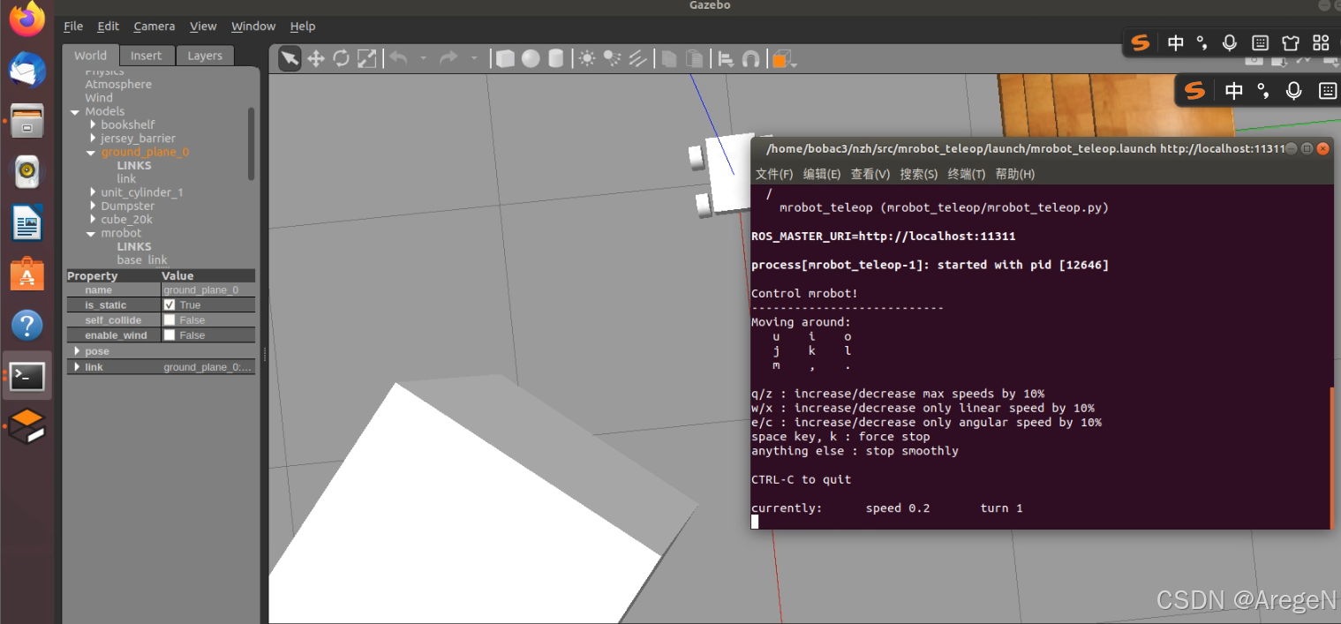Toggle the is_static checkbox
1341x624 pixels.
click(x=170, y=304)
